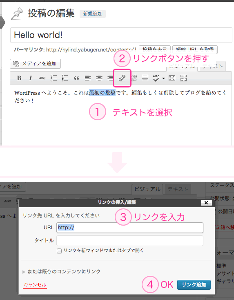Click the タイトル input field
The width and height of the screenshot is (234, 300).
coord(130,241)
